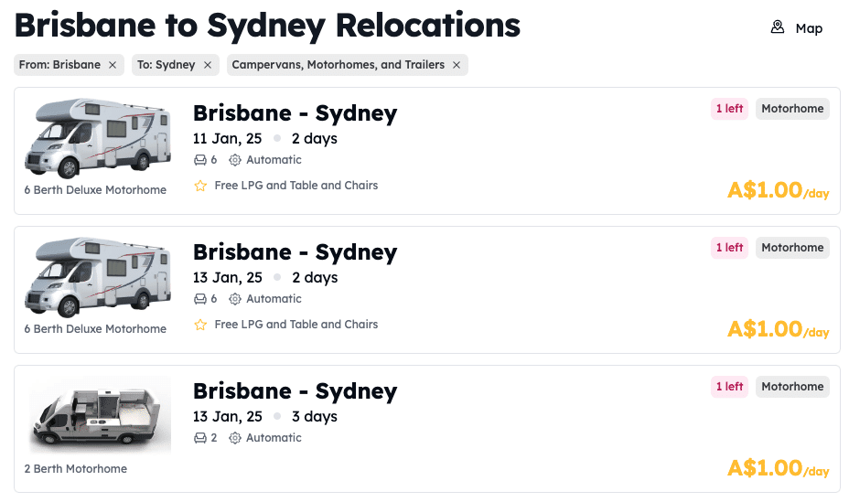
Task: Click the Motorhome tag on the third listing
Action: tap(792, 387)
